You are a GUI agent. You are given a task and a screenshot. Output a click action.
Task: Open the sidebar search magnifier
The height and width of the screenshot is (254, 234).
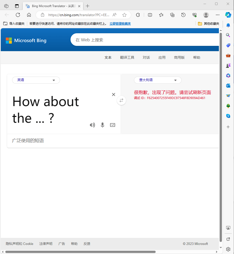point(228,35)
